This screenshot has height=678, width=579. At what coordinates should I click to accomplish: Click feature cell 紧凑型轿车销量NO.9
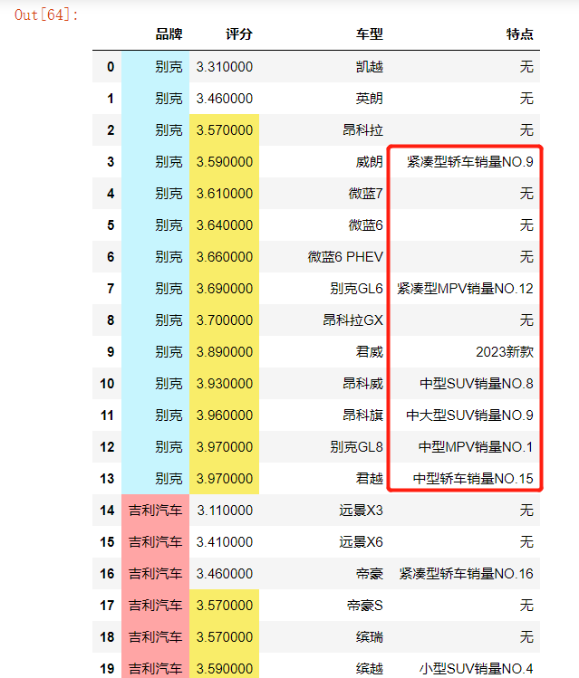point(470,162)
